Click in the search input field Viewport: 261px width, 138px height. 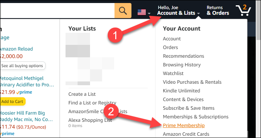[57, 11]
